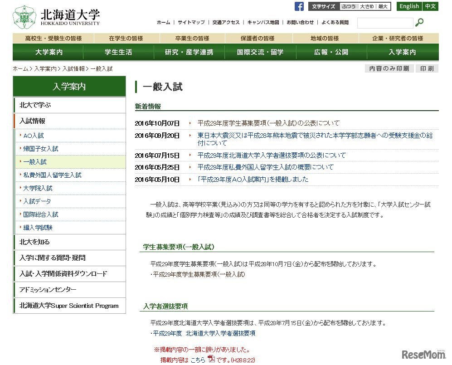The width and height of the screenshot is (452, 365).
Task: Open news 北海道大学入学者選抜要項の公表について
Action: coord(272,156)
